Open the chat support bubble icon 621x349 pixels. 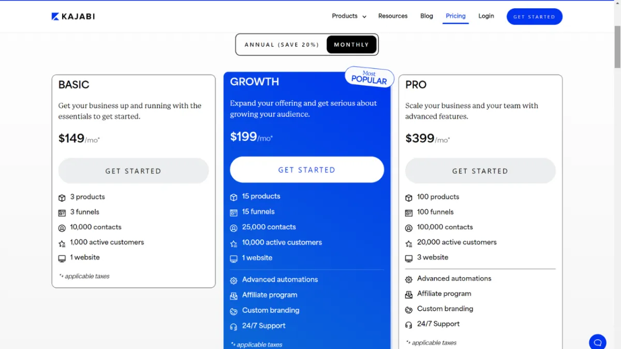pos(598,342)
